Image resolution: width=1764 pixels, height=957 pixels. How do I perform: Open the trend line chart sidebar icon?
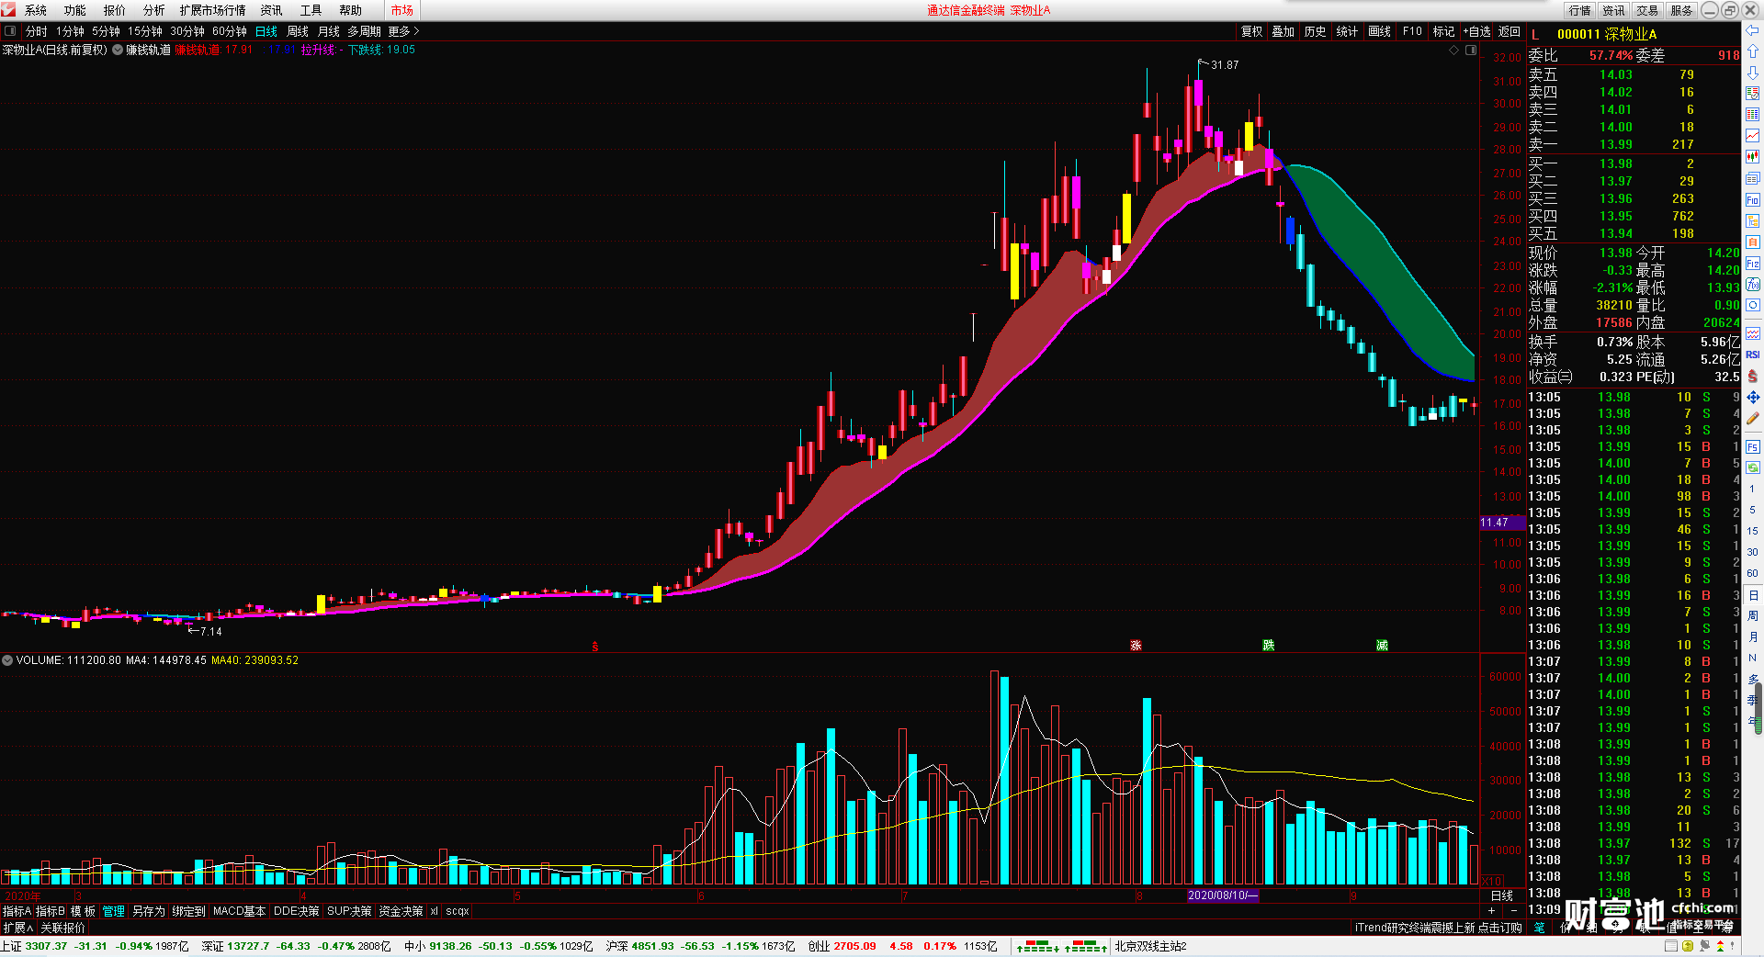[x=1752, y=136]
